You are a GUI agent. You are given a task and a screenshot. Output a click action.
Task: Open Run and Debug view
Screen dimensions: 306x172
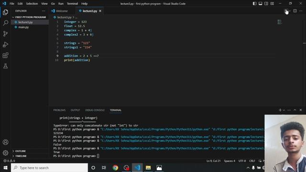click(5, 44)
